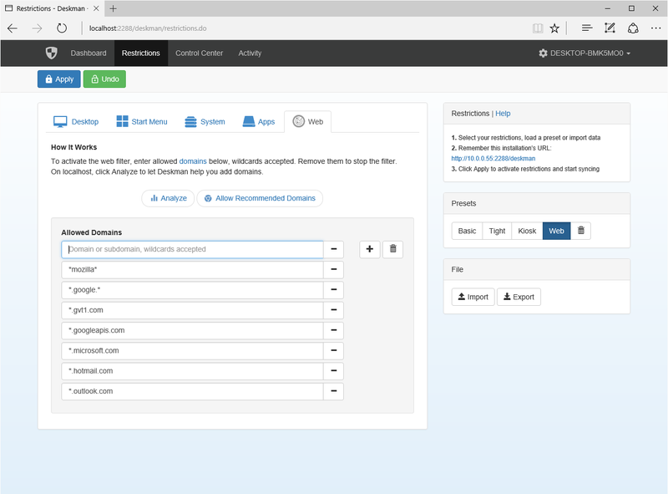
Task: Open the installation URL link
Action: (x=493, y=158)
